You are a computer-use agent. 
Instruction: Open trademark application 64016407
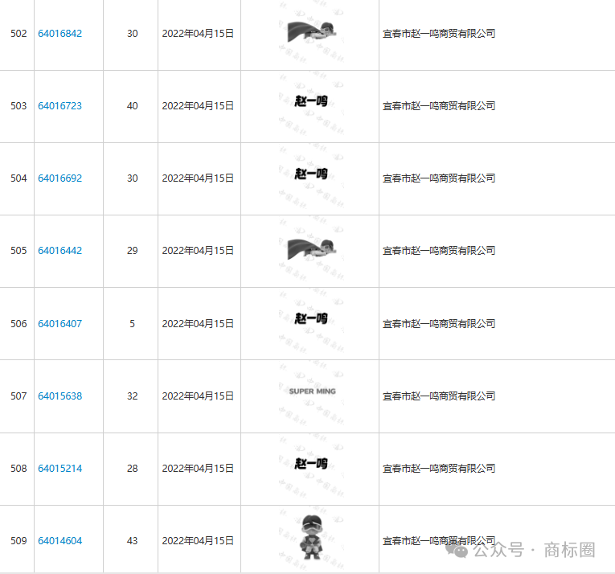coord(59,324)
